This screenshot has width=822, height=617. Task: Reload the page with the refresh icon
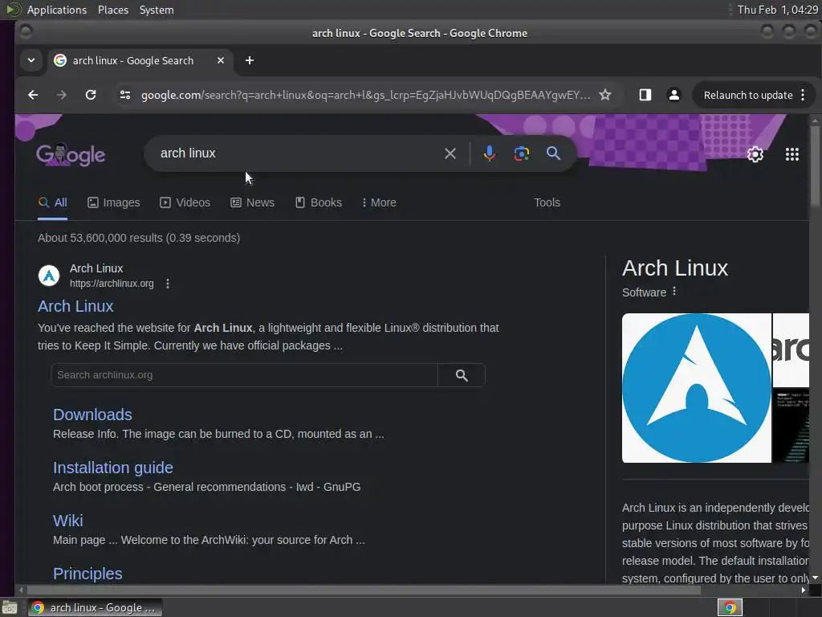pos(91,95)
